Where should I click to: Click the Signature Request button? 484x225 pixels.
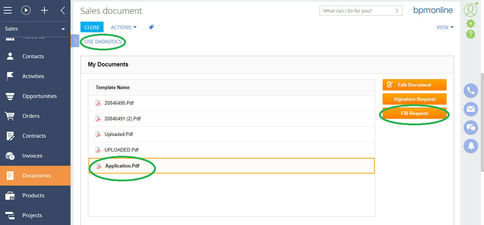414,99
